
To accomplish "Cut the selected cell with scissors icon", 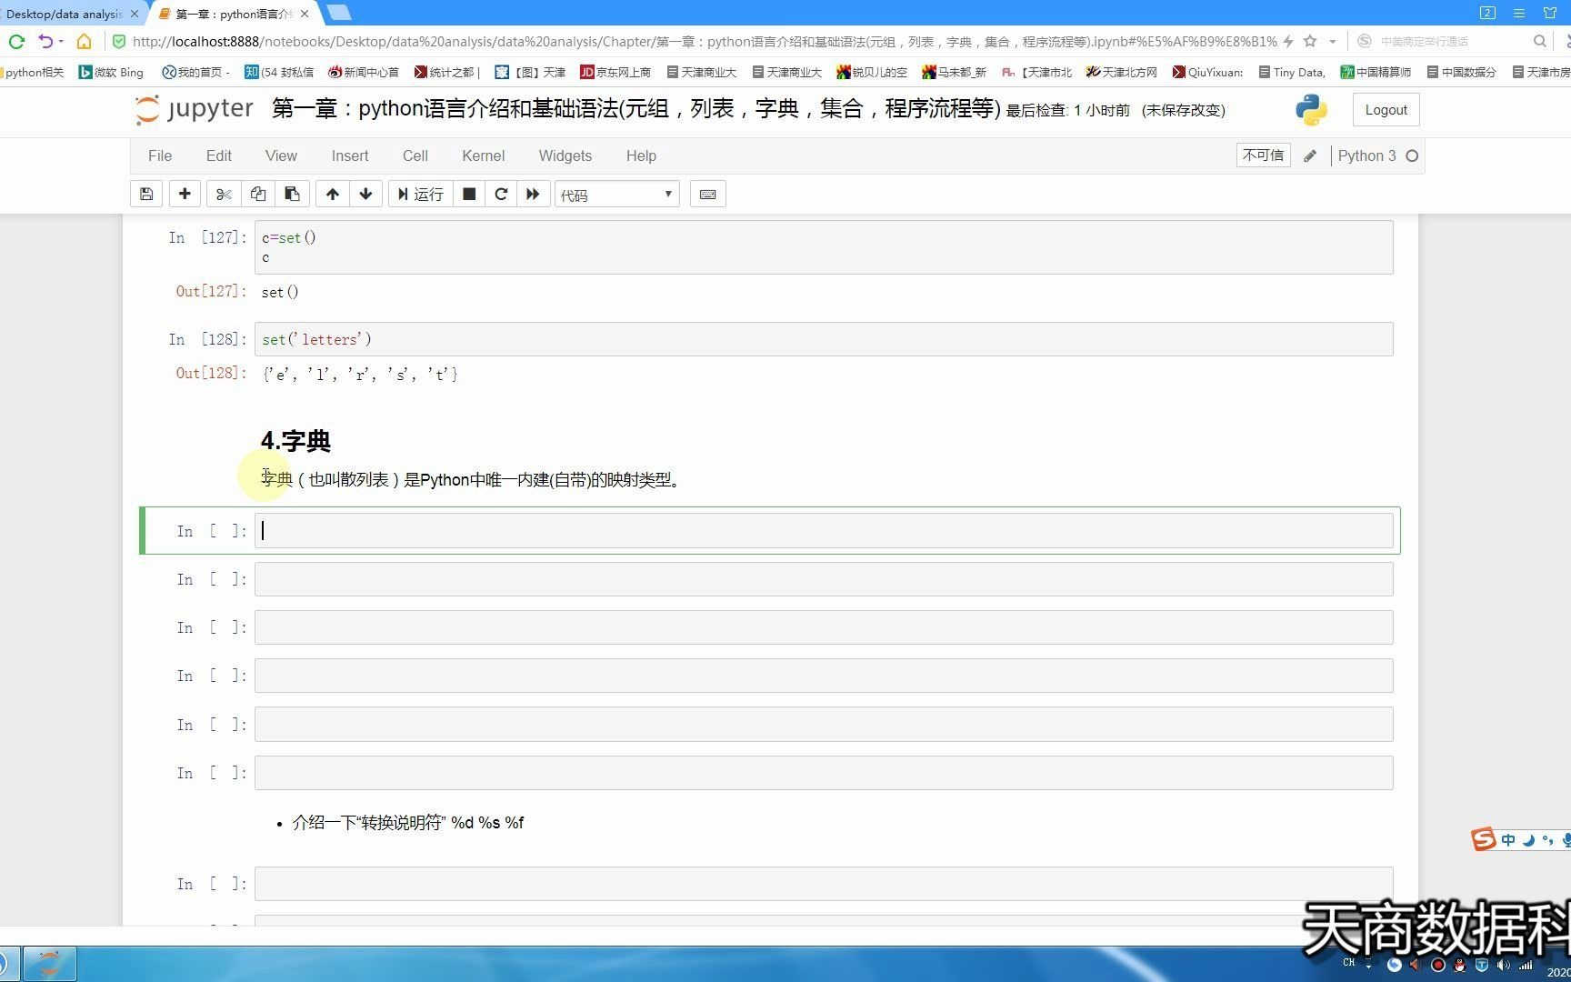I will click(224, 194).
